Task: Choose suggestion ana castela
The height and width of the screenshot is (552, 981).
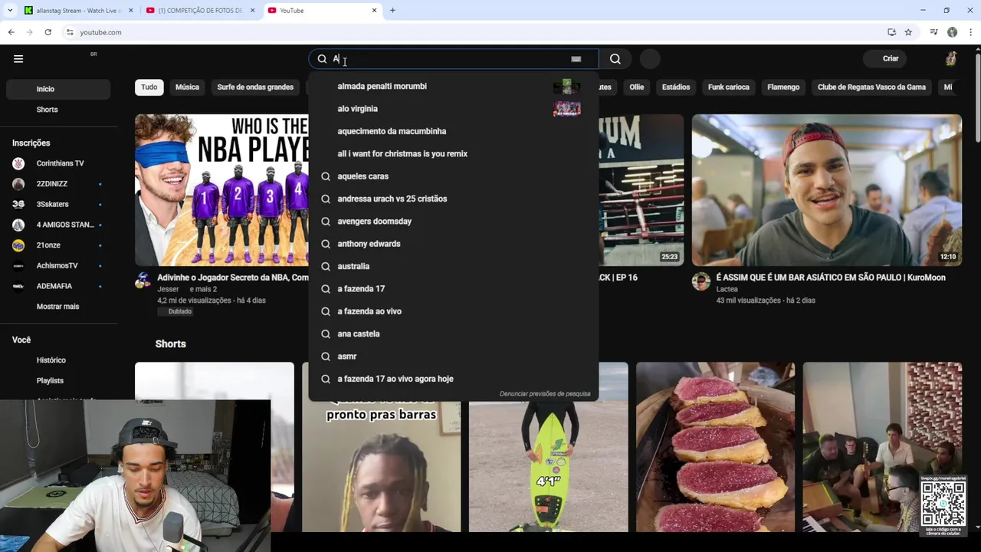Action: [453, 333]
